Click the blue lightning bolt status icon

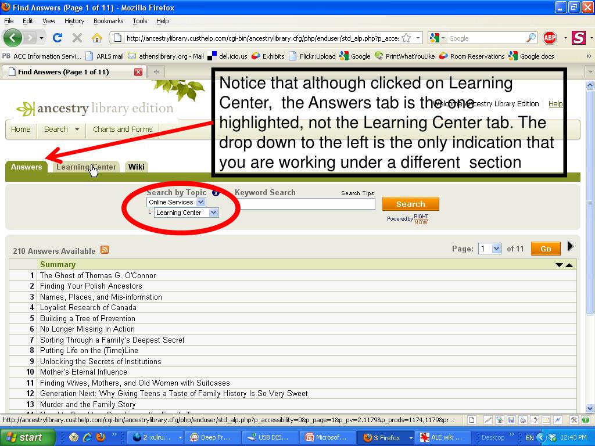(557, 420)
